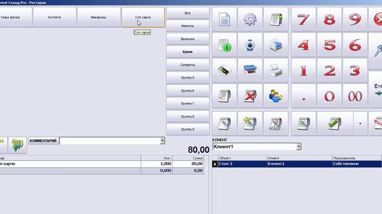The width and height of the screenshot is (382, 214).
Task: Click the barcode scanner card icon
Action: [x=224, y=70]
